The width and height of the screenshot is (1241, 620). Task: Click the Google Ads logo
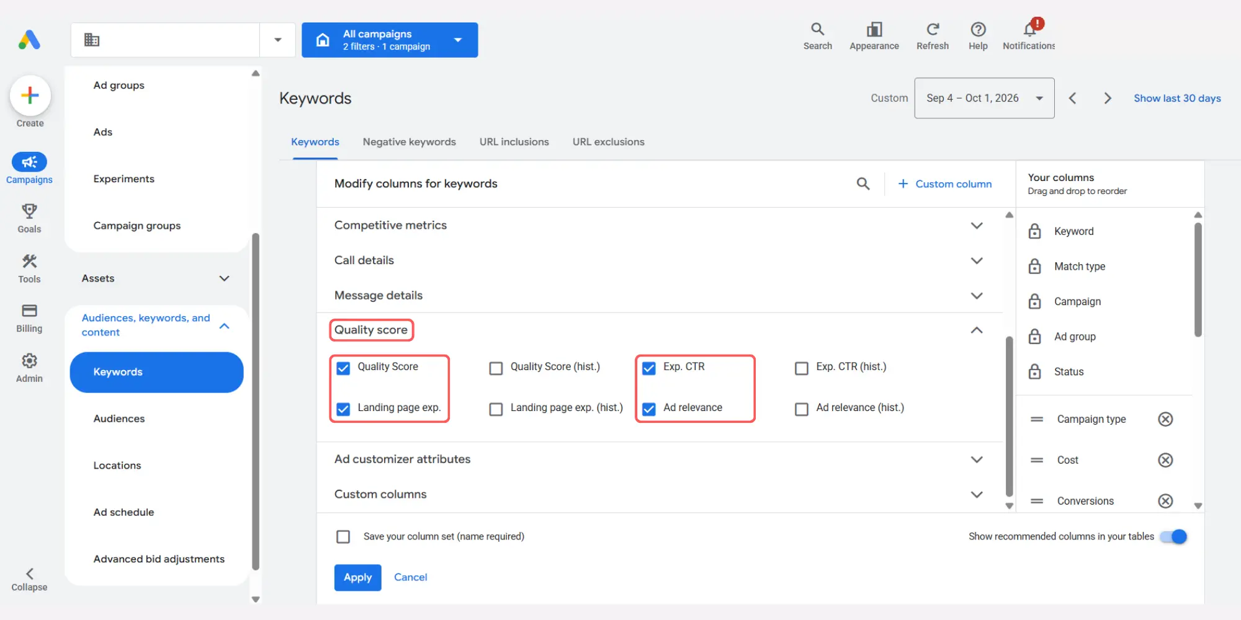[x=29, y=40]
